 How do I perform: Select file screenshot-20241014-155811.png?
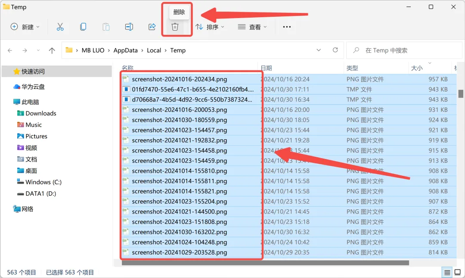[179, 181]
